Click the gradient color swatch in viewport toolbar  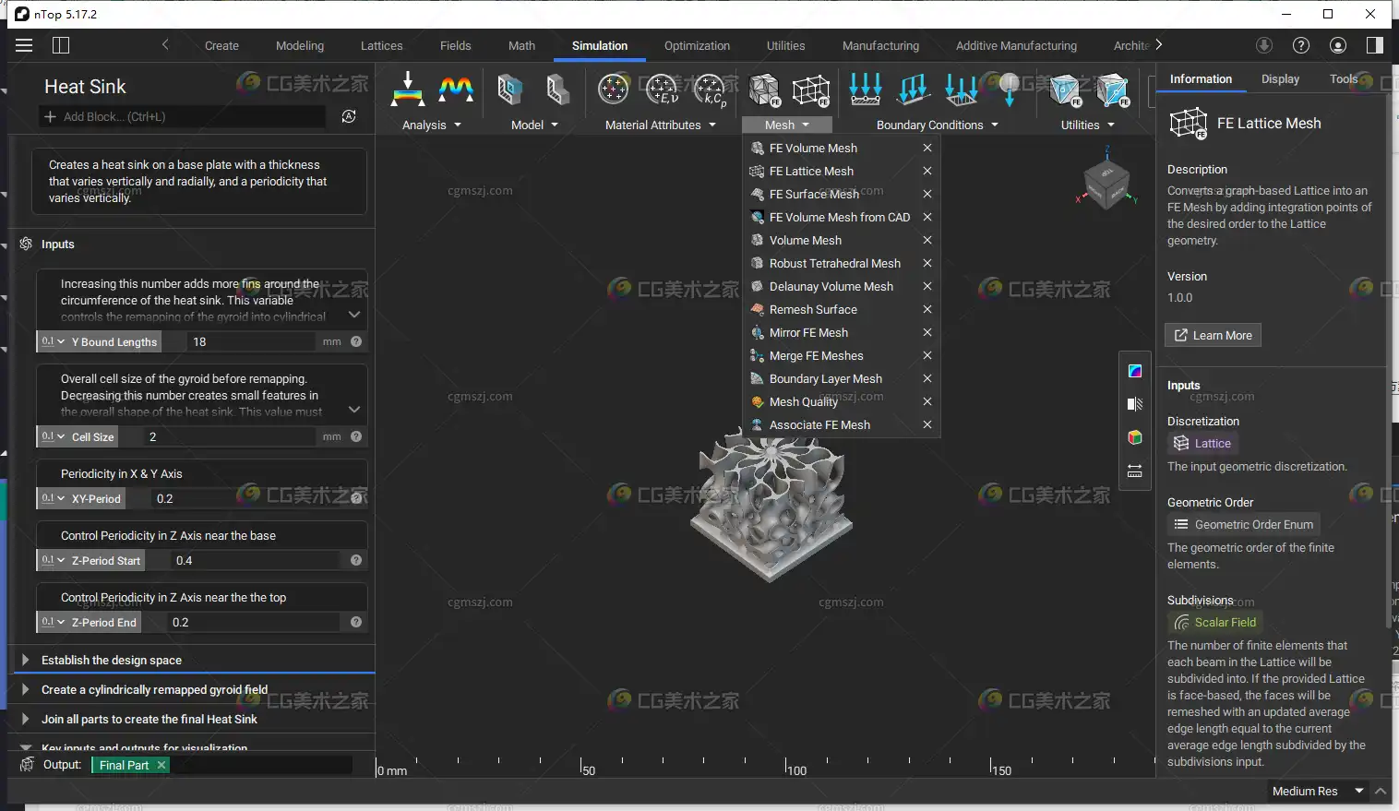coord(1135,371)
